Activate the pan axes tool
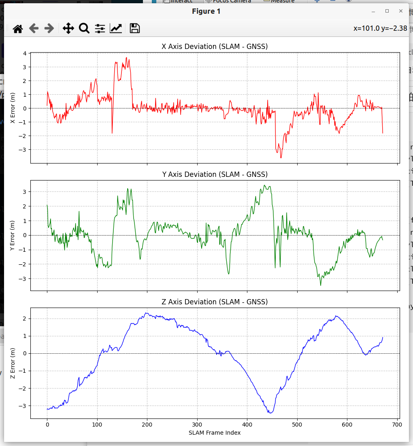Image resolution: width=413 pixels, height=446 pixels. [68, 28]
